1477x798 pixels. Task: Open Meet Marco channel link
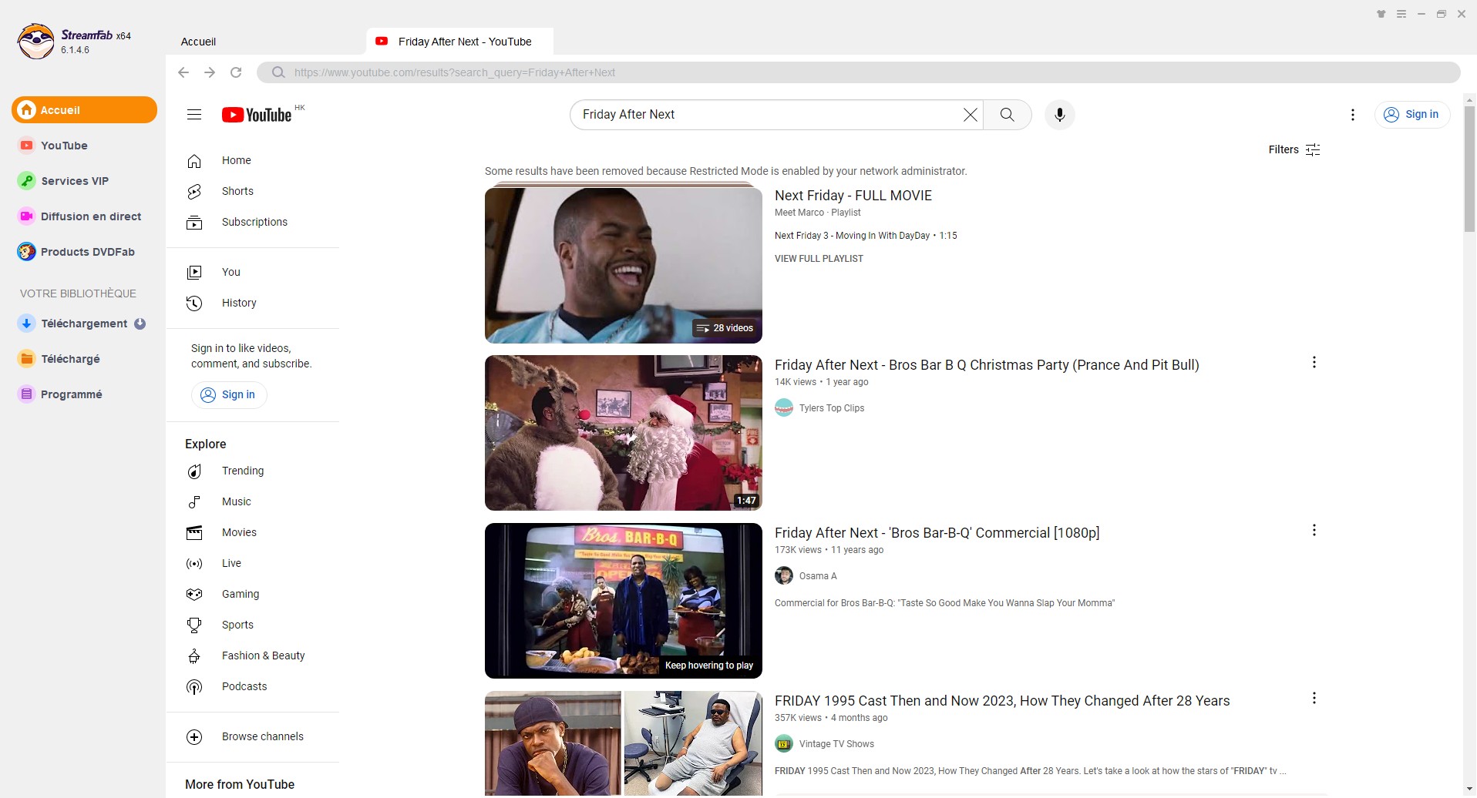pos(799,213)
